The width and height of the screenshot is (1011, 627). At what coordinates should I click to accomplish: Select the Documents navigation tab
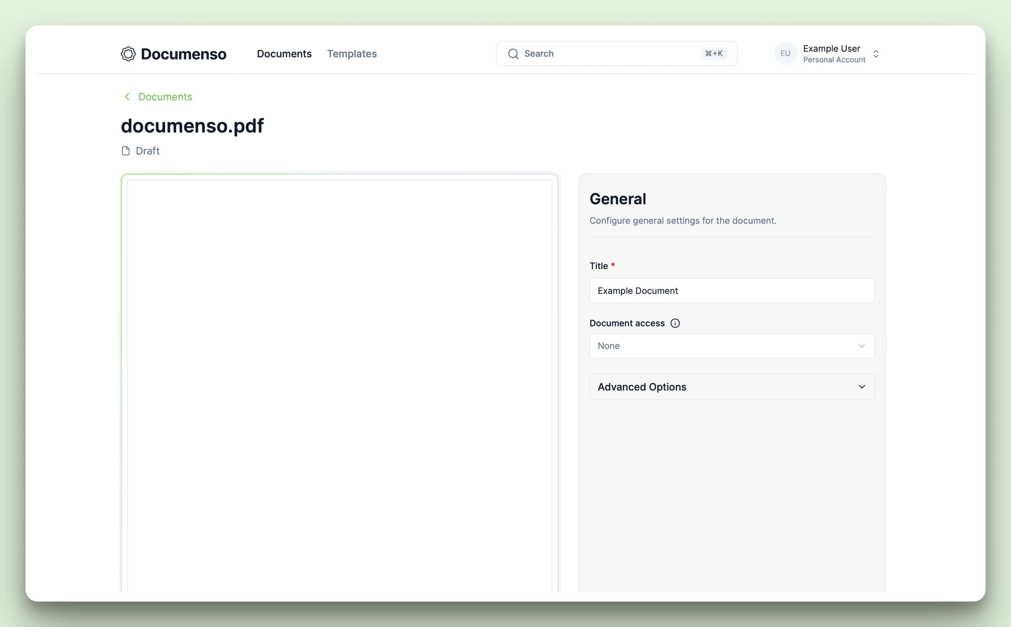click(x=284, y=53)
